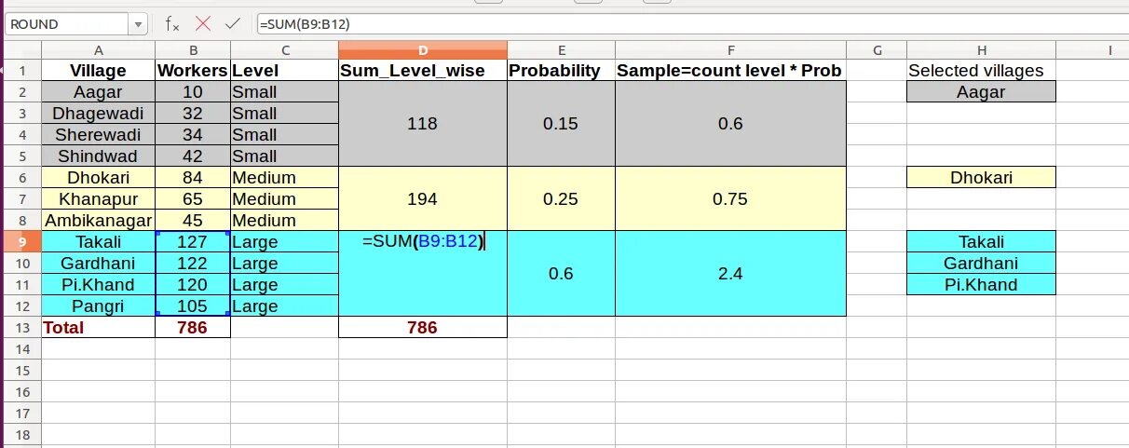1129x448 pixels.
Task: Click 'Large' level cell beside Pangri
Action: (x=285, y=306)
